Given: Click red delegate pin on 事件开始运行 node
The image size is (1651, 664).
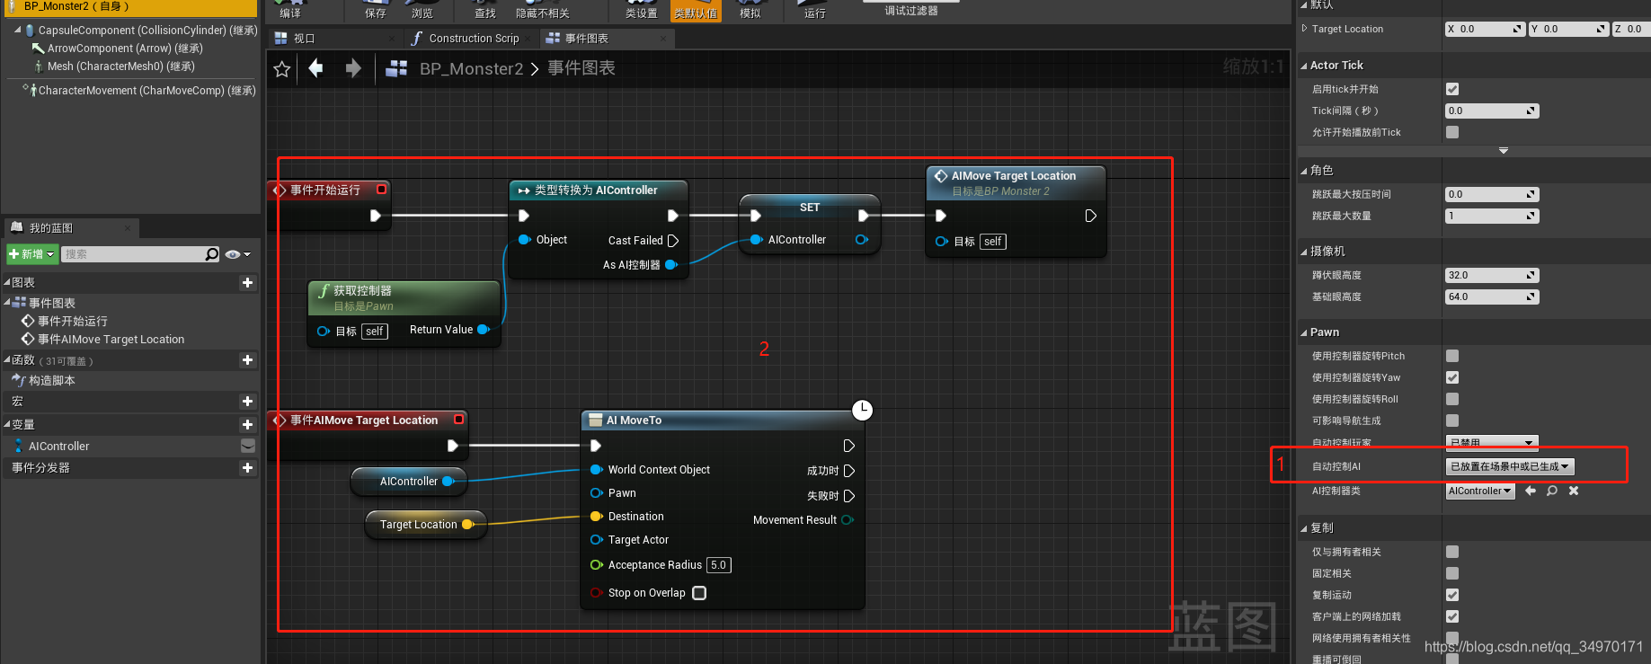Looking at the screenshot, I should click(x=381, y=190).
